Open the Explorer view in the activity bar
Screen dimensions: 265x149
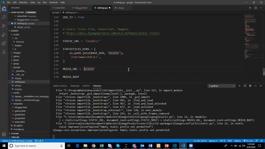coord(4,9)
